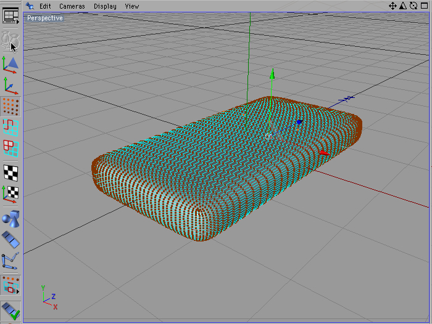
Task: Select the Model tool
Action: click(x=10, y=65)
